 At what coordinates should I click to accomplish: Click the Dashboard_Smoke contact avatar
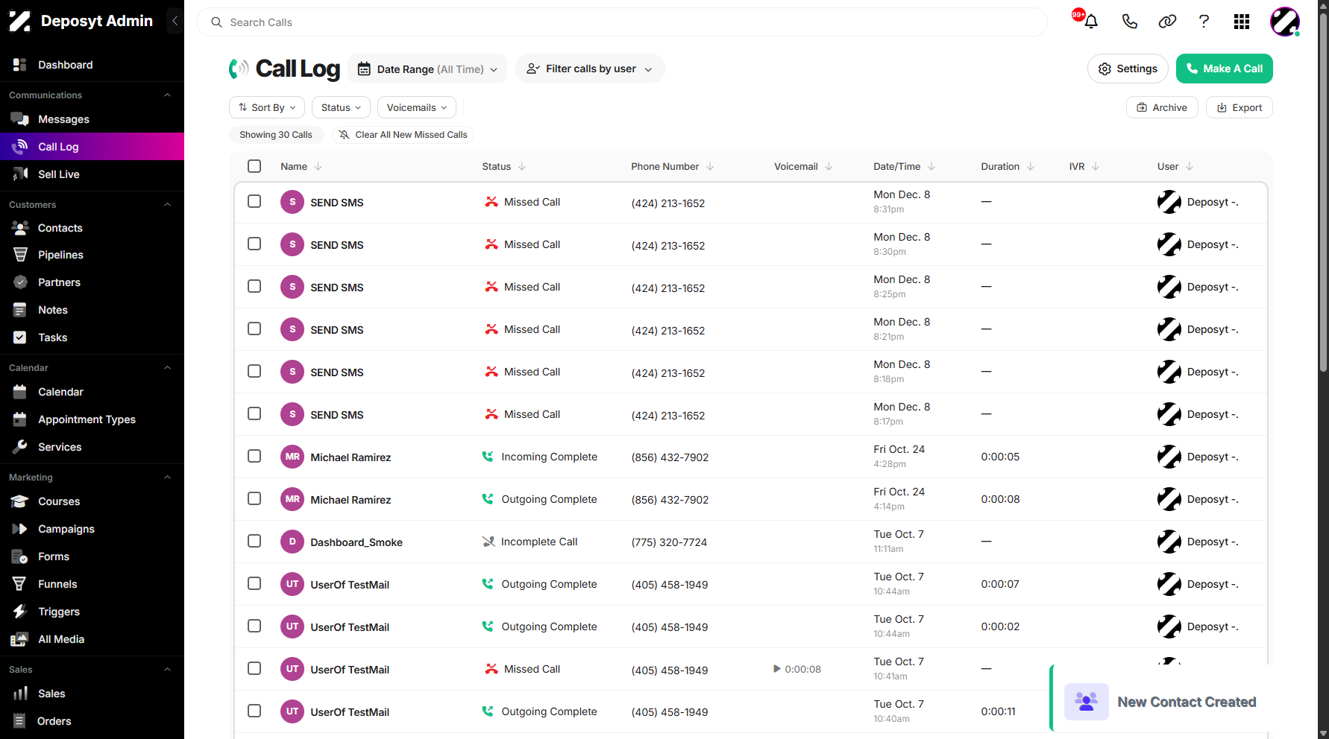pos(292,542)
